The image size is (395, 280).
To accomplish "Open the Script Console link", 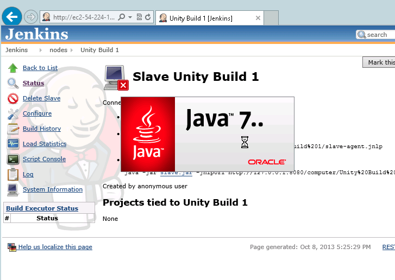I will pyautogui.click(x=44, y=159).
